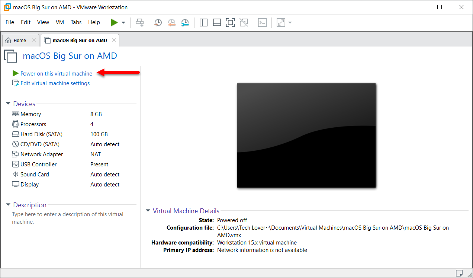Switch to macOS Big Sur on AMD tab
This screenshot has width=473, height=278.
80,40
